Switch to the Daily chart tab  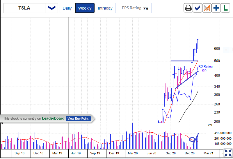[x=67, y=8]
